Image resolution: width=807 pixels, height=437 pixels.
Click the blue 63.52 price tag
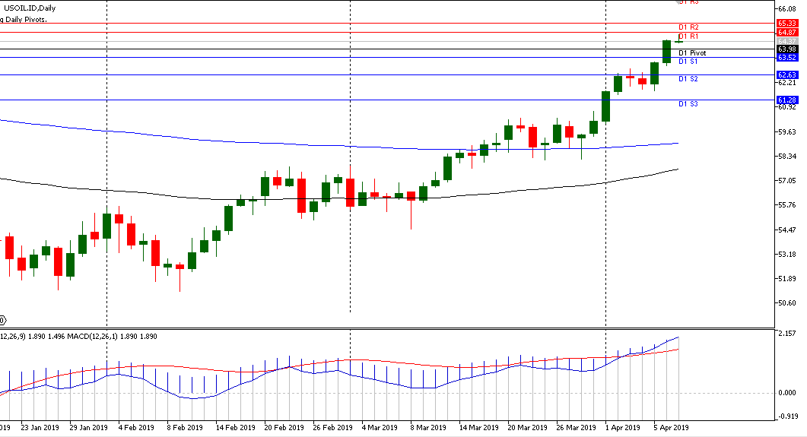coord(787,58)
